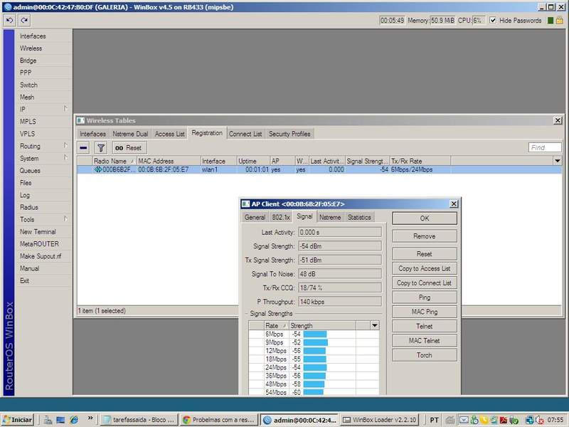Click OK in the AP Client dialog

coord(424,218)
